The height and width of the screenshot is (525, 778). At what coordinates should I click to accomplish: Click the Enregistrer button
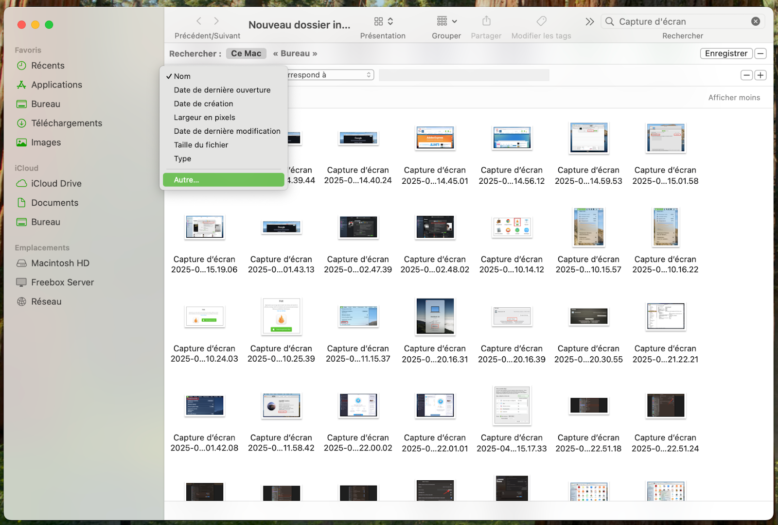(x=726, y=53)
